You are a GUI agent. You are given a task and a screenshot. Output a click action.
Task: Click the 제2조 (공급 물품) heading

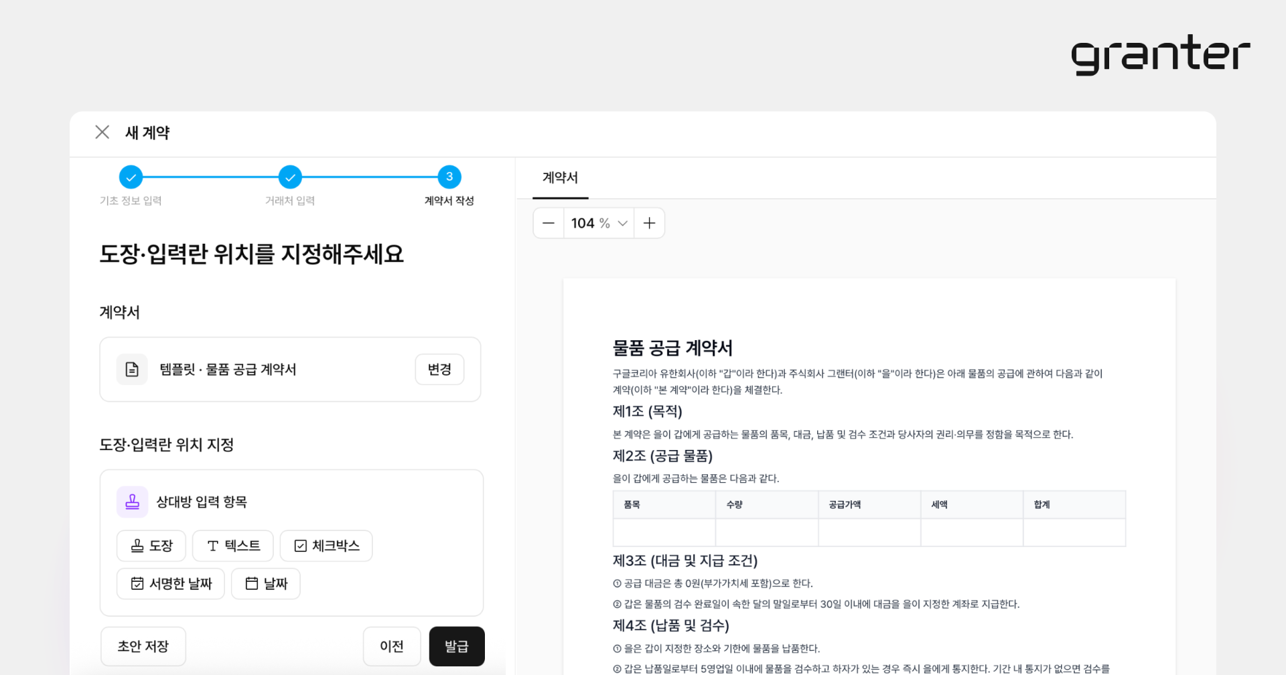662,456
